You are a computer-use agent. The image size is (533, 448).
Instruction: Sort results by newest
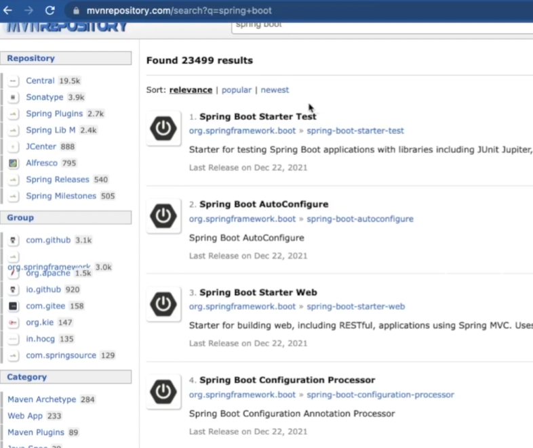pos(275,90)
